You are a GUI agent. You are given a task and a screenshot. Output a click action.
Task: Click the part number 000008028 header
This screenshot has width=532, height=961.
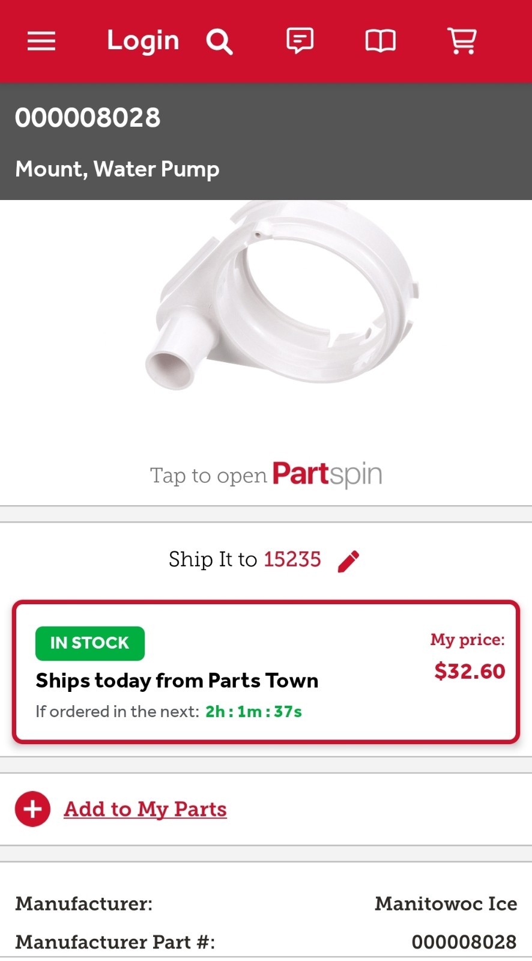(88, 118)
